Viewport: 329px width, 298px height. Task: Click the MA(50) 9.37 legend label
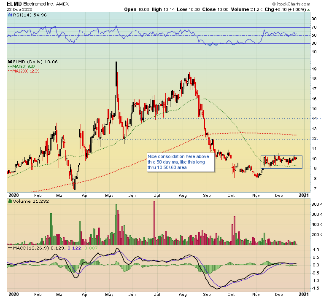(x=24, y=66)
